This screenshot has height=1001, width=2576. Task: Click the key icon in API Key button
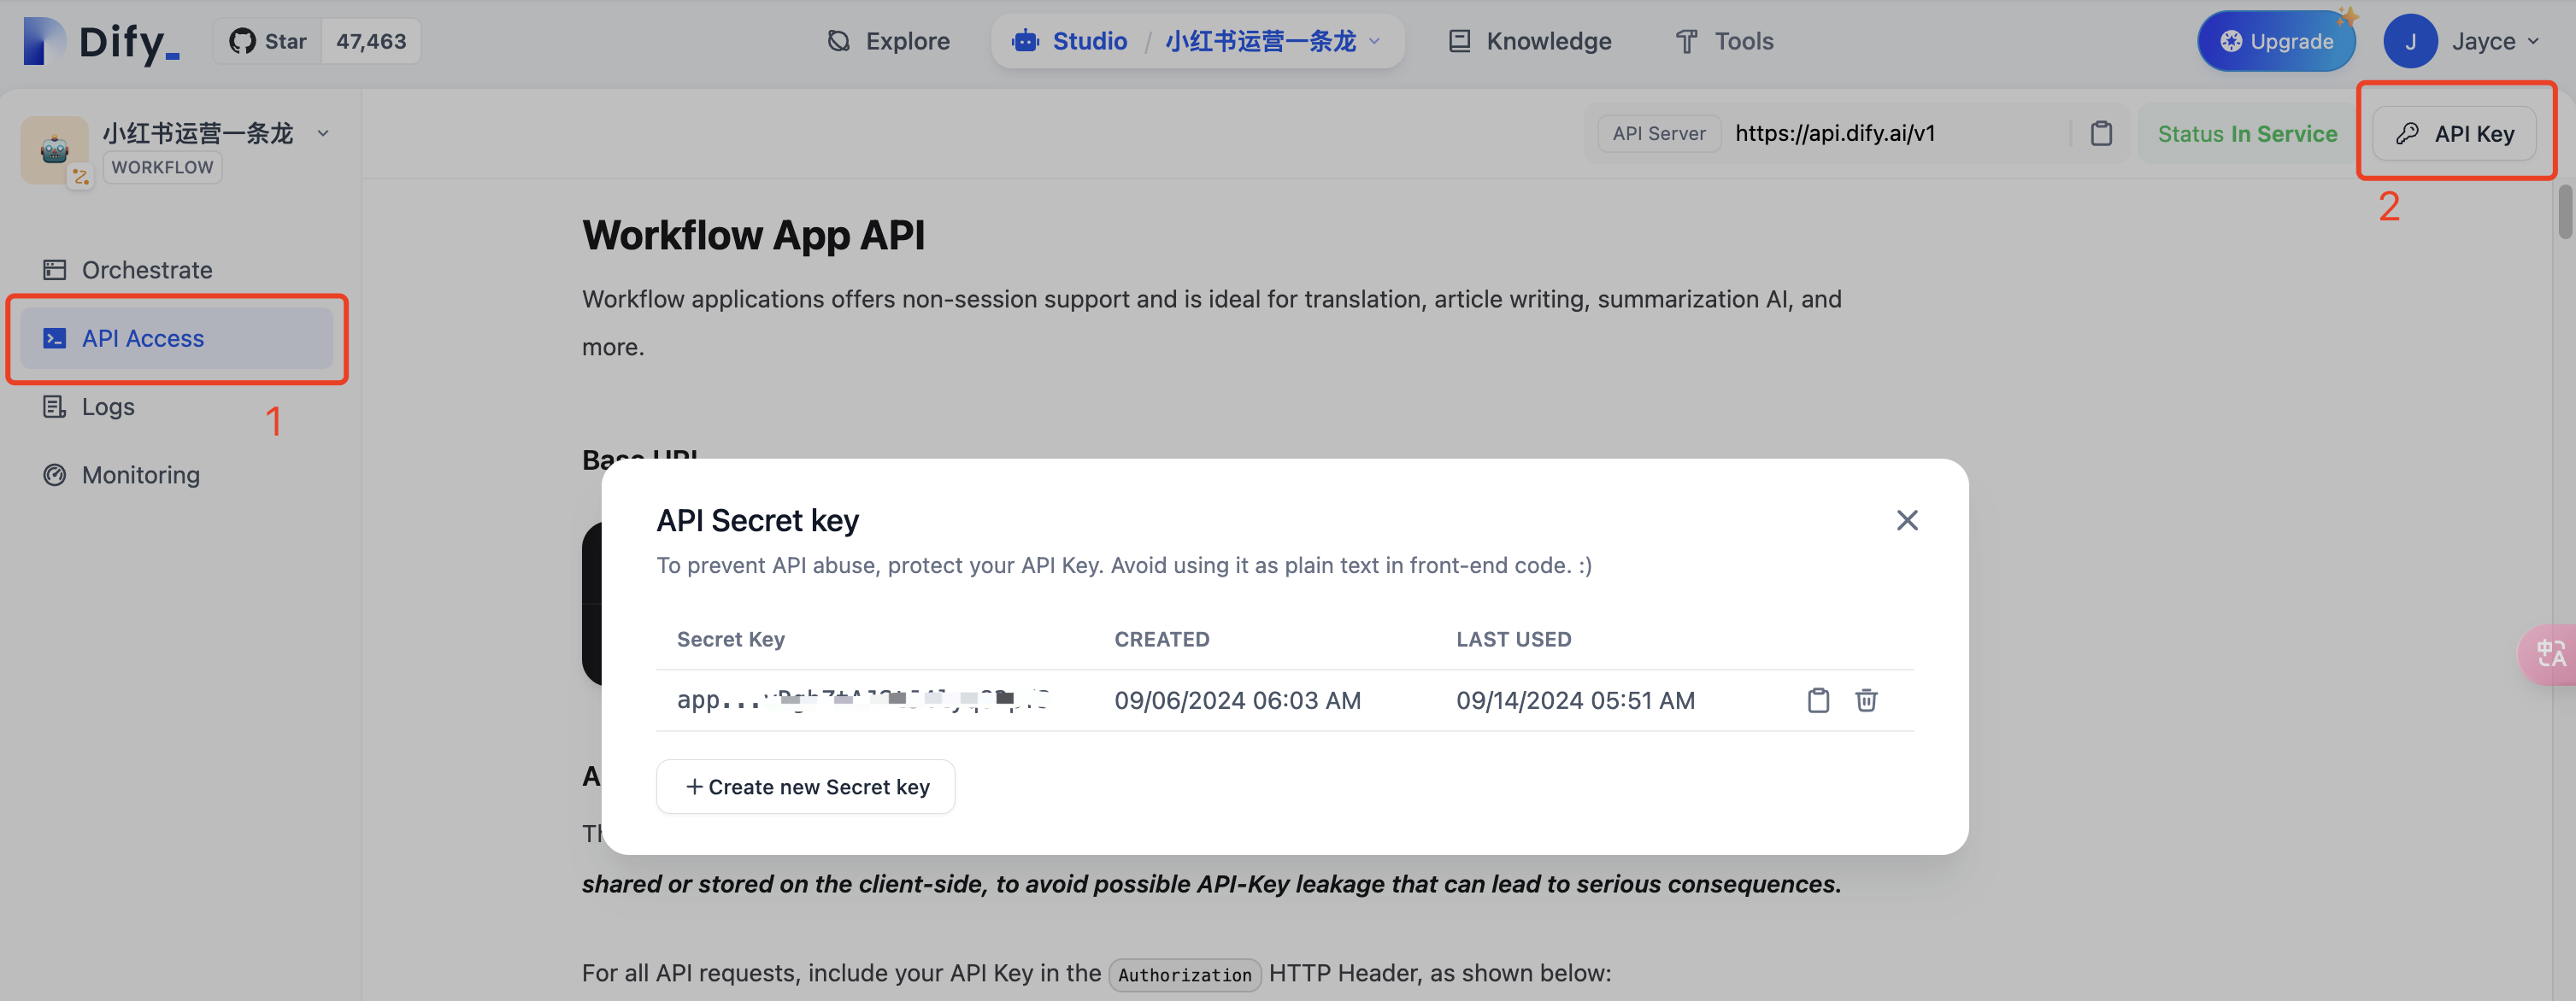(x=2407, y=133)
